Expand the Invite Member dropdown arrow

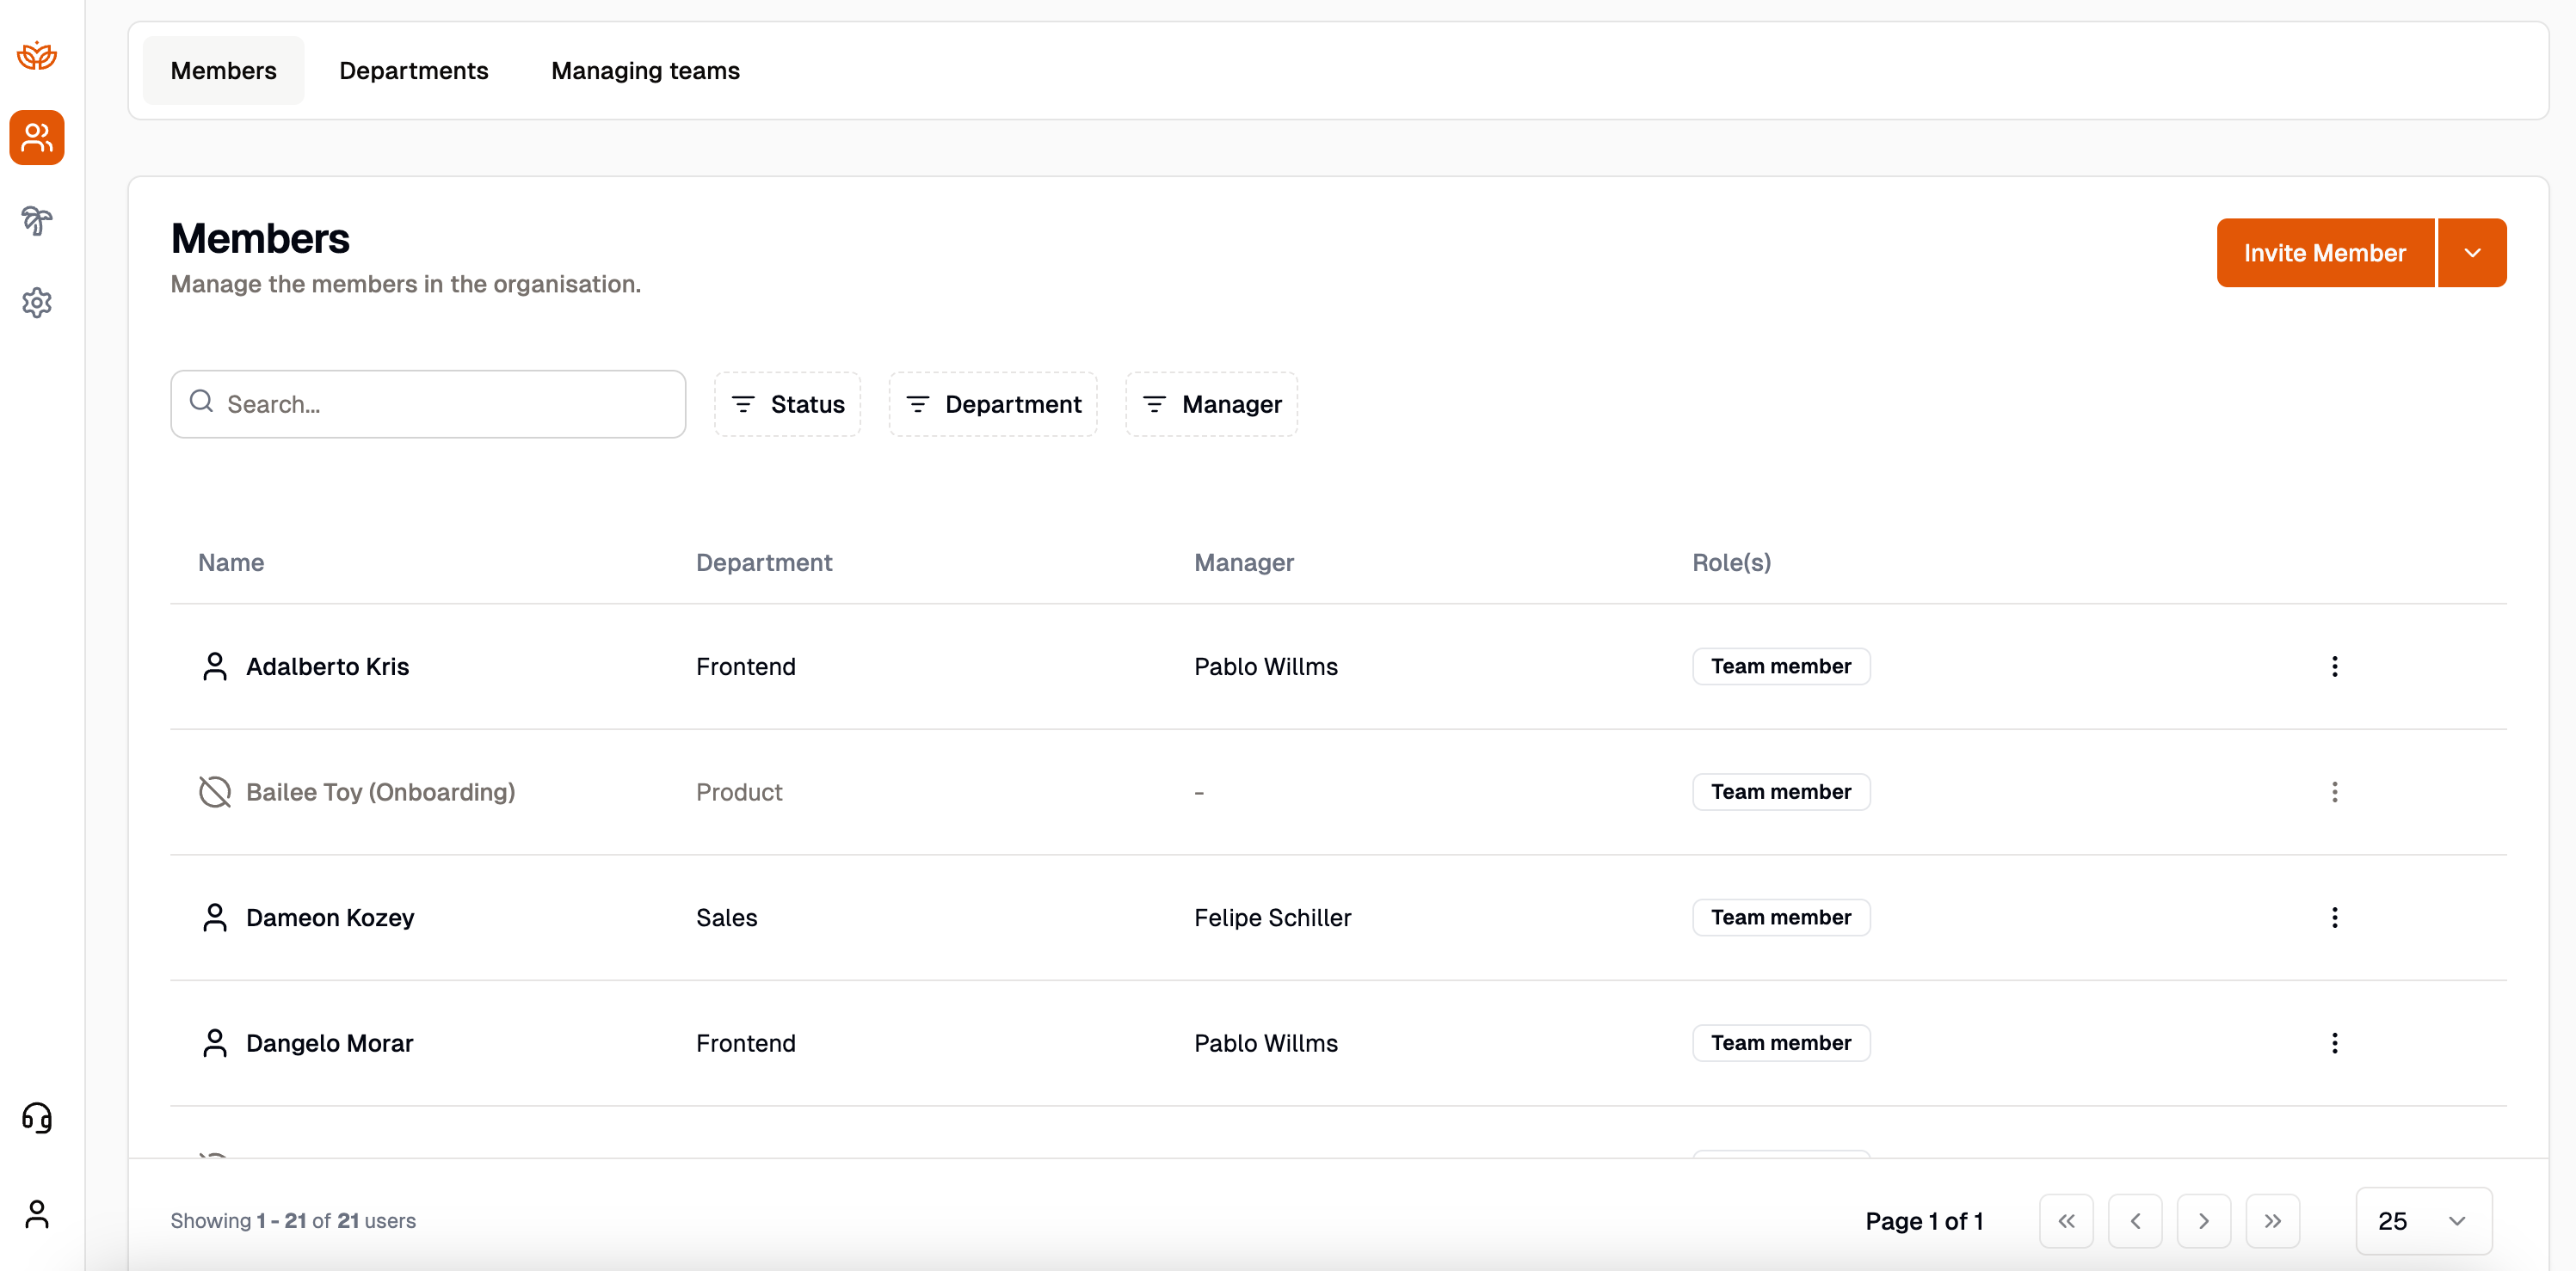2472,253
